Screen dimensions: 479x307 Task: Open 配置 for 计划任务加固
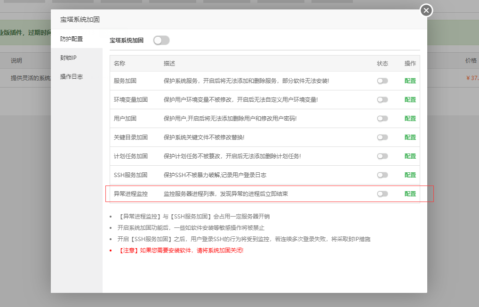[410, 156]
